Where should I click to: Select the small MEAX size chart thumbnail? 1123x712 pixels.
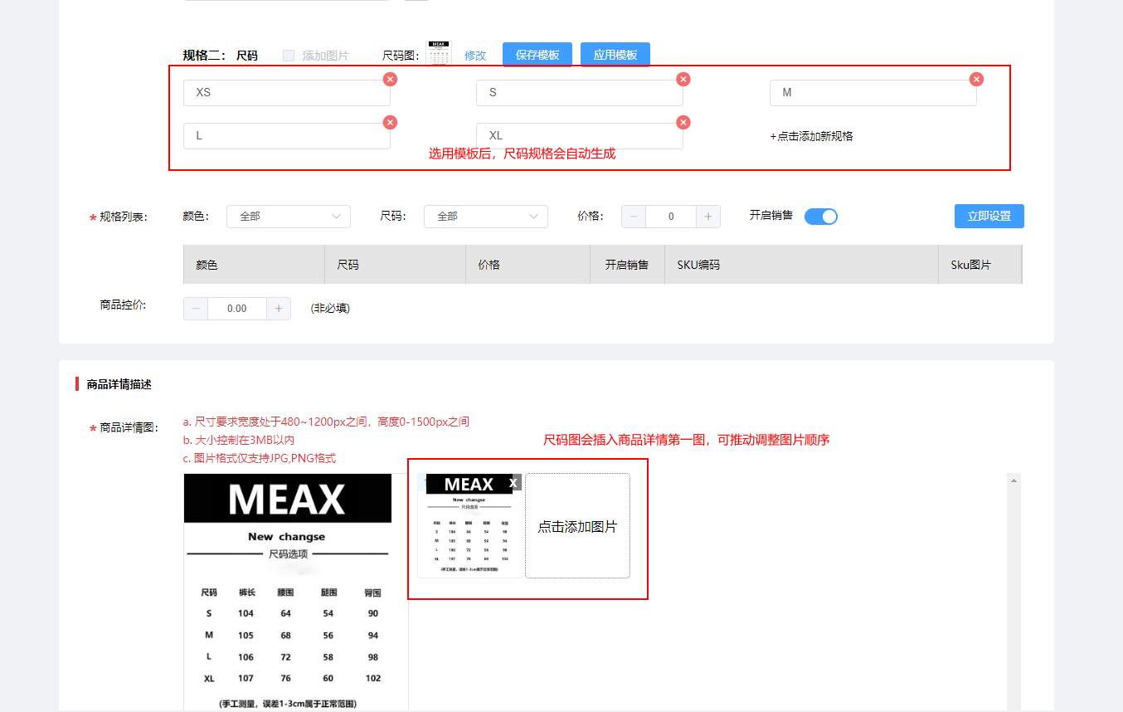469,526
